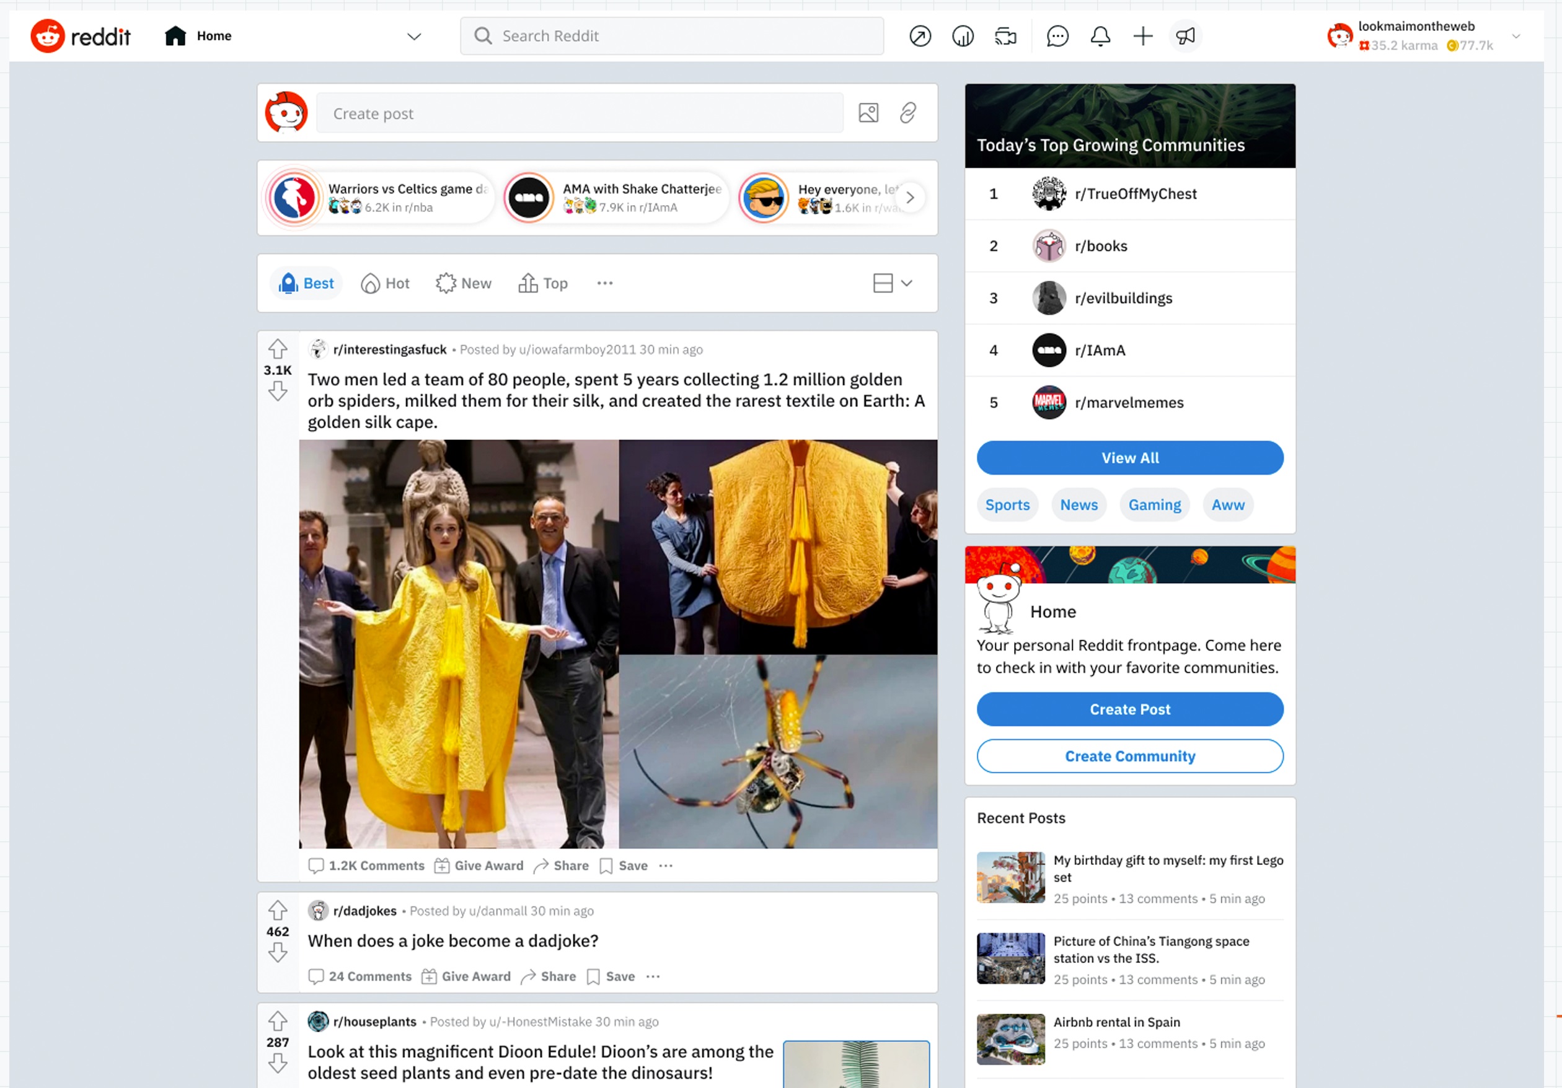Click the Create Community button
The width and height of the screenshot is (1562, 1088).
[x=1129, y=756]
